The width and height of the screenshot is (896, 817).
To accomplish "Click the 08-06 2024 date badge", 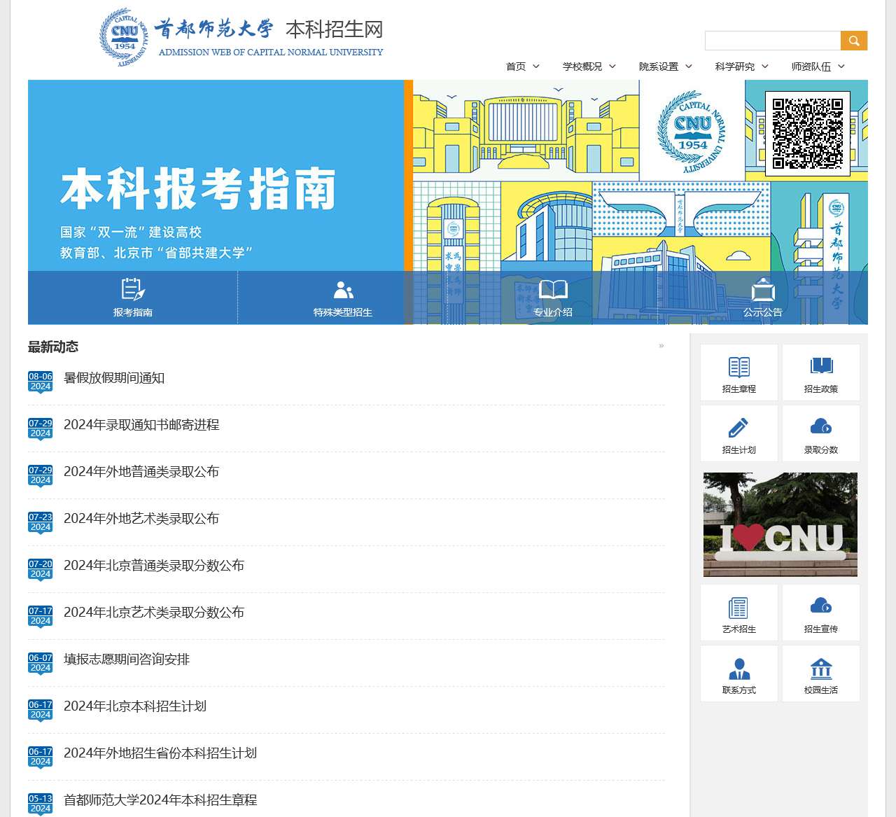I will coord(41,382).
